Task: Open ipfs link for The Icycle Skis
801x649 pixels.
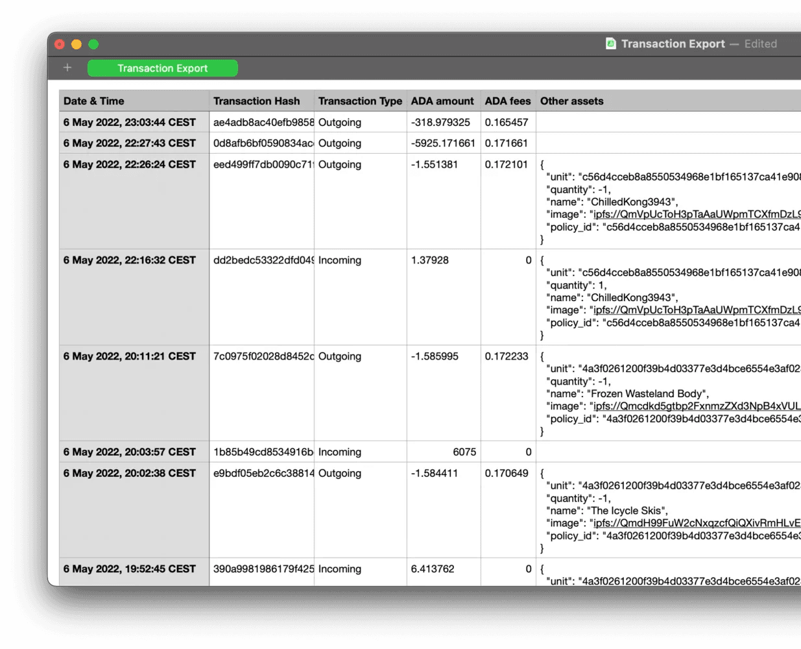Action: pyautogui.click(x=697, y=523)
